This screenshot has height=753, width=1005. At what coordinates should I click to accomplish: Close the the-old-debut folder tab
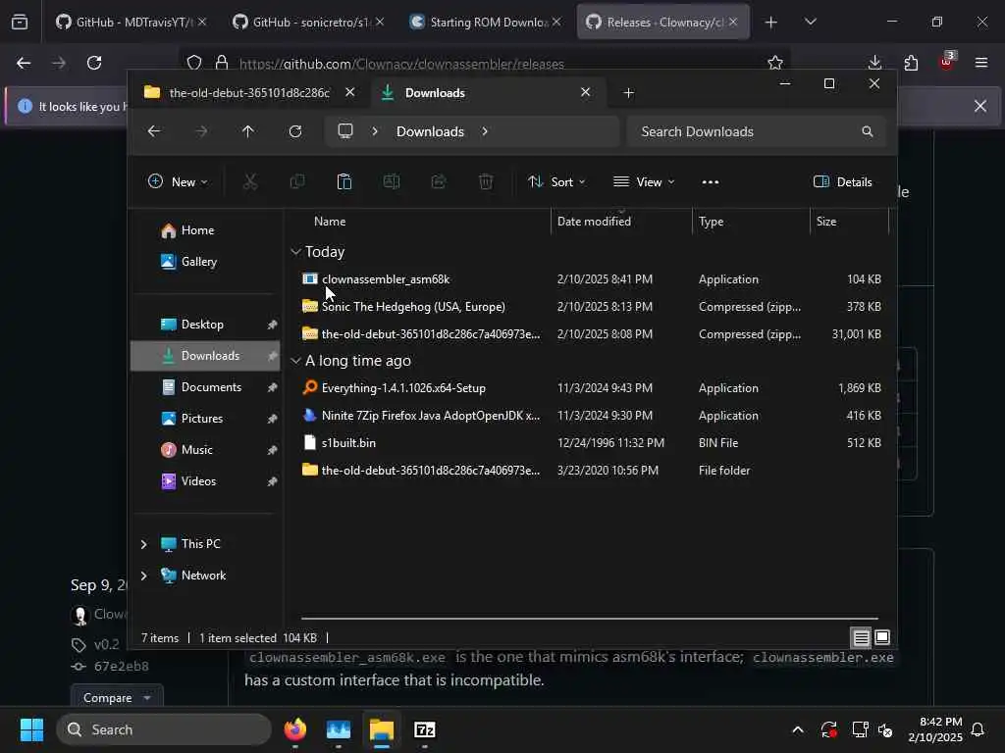(350, 92)
